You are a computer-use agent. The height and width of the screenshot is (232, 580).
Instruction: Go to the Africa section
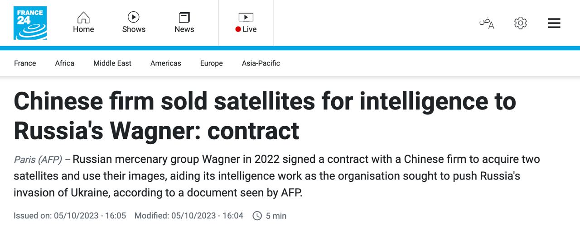pos(65,63)
